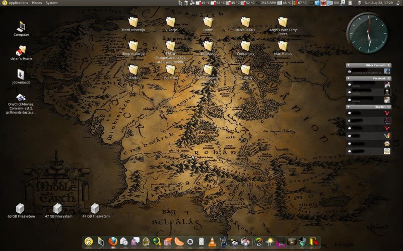Open the Computer desktop icon
The height and width of the screenshot is (251, 403).
[21, 27]
